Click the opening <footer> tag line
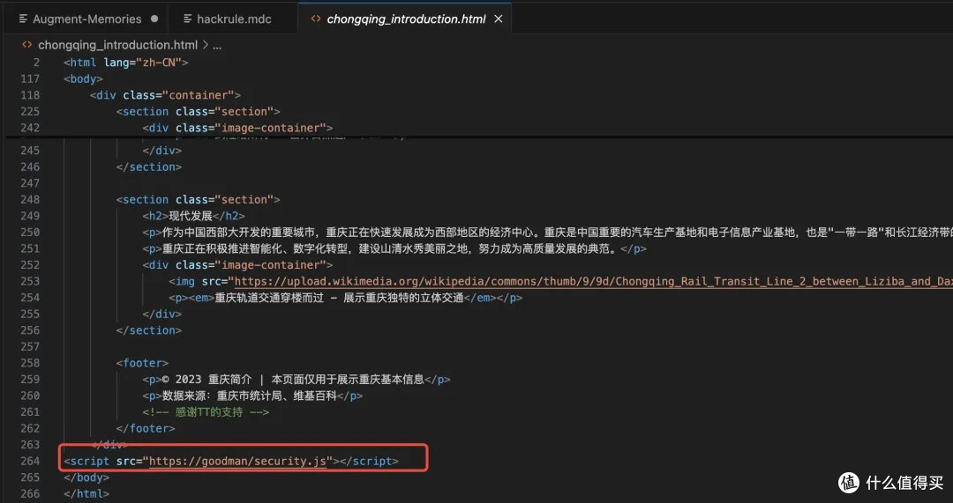Image resolution: width=953 pixels, height=503 pixels. coord(142,363)
